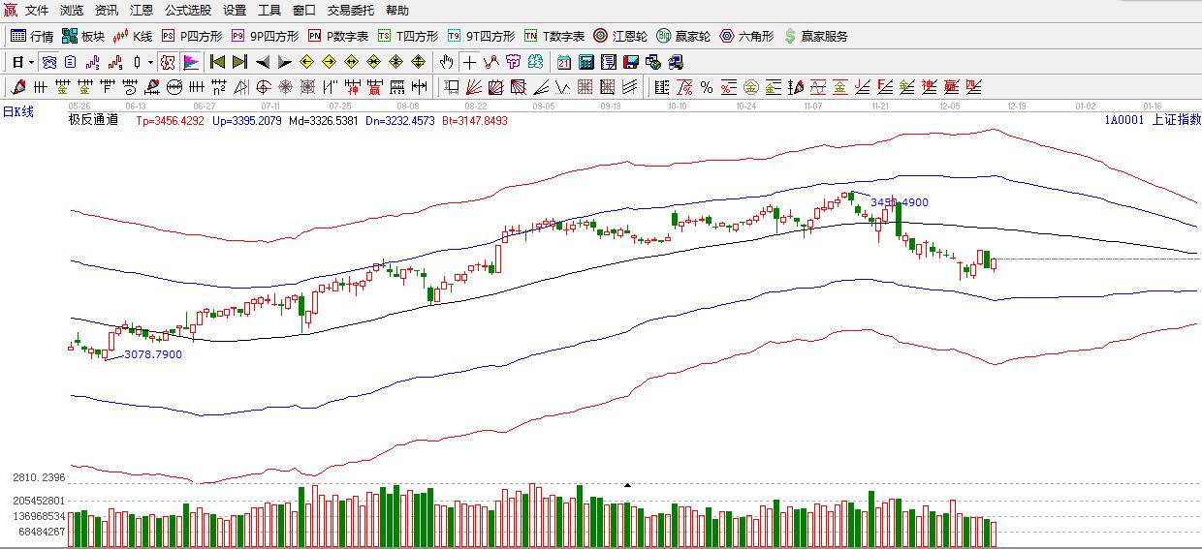Open 赢家服务 with dollar icon
The image size is (1202, 549).
[815, 36]
